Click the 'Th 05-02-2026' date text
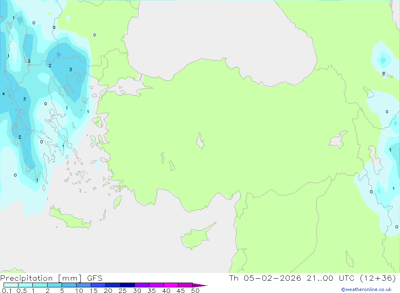 265,278
